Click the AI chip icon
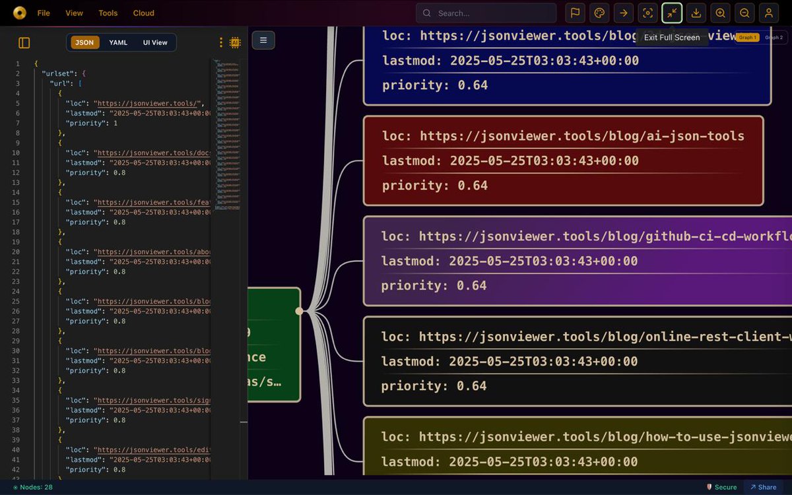Image resolution: width=792 pixels, height=495 pixels. (x=235, y=42)
